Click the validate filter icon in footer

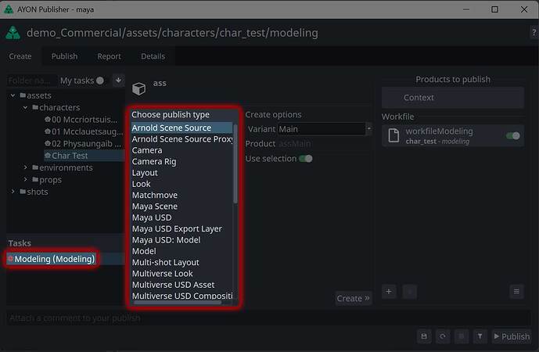point(480,336)
